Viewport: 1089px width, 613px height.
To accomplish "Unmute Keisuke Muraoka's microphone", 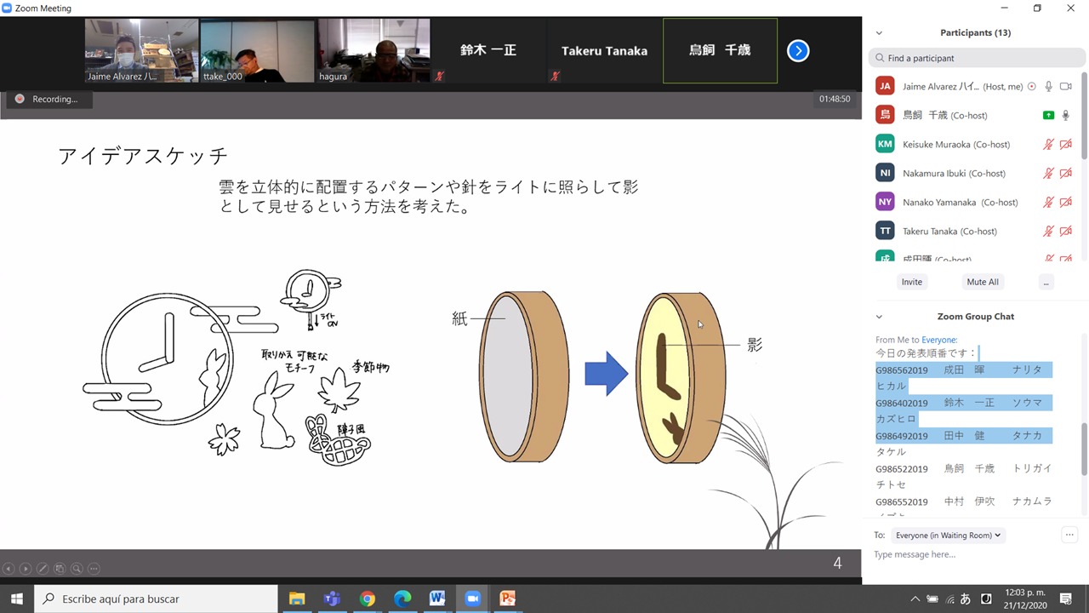I will tap(1049, 144).
